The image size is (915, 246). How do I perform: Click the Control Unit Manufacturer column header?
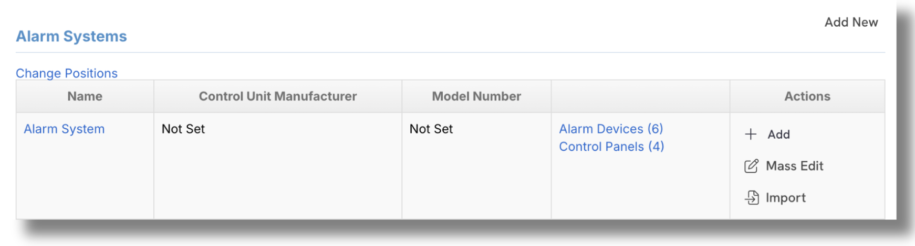pyautogui.click(x=278, y=96)
